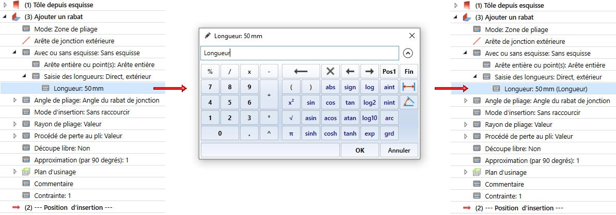
Task: Click the digit 0 key
Action: tap(220, 134)
